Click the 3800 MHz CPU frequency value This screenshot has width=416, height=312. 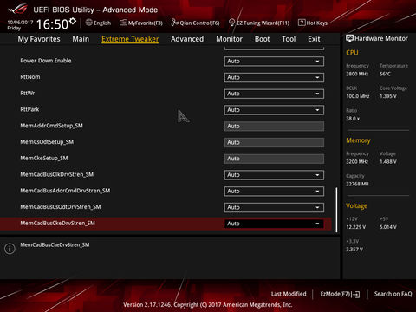click(x=357, y=74)
